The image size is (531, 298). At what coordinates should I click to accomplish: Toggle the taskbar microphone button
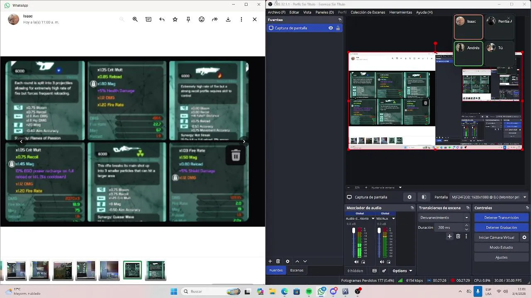tap(478, 291)
